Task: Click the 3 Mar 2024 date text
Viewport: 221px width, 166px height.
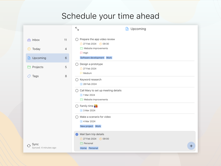Action: (x=89, y=110)
